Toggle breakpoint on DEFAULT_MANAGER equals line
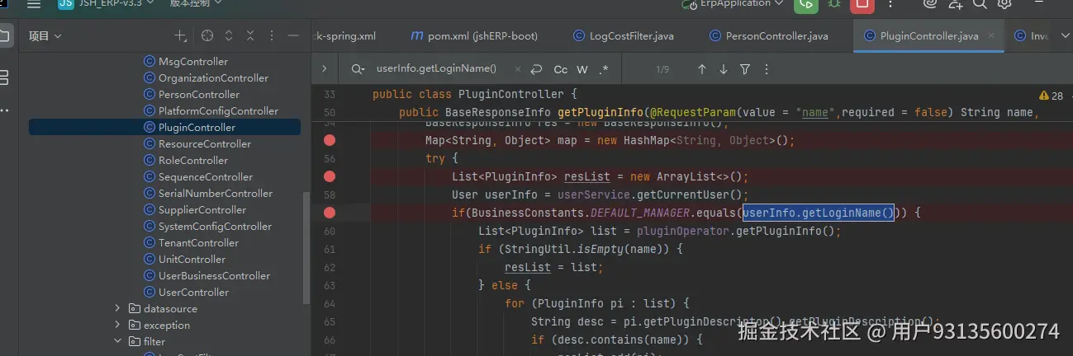The image size is (1073, 356). [x=330, y=213]
